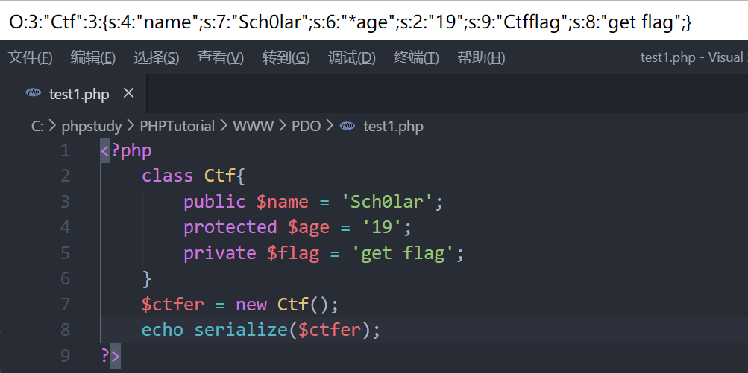Expand the C: breadcrumb segment
This screenshot has height=373, width=748.
point(37,126)
